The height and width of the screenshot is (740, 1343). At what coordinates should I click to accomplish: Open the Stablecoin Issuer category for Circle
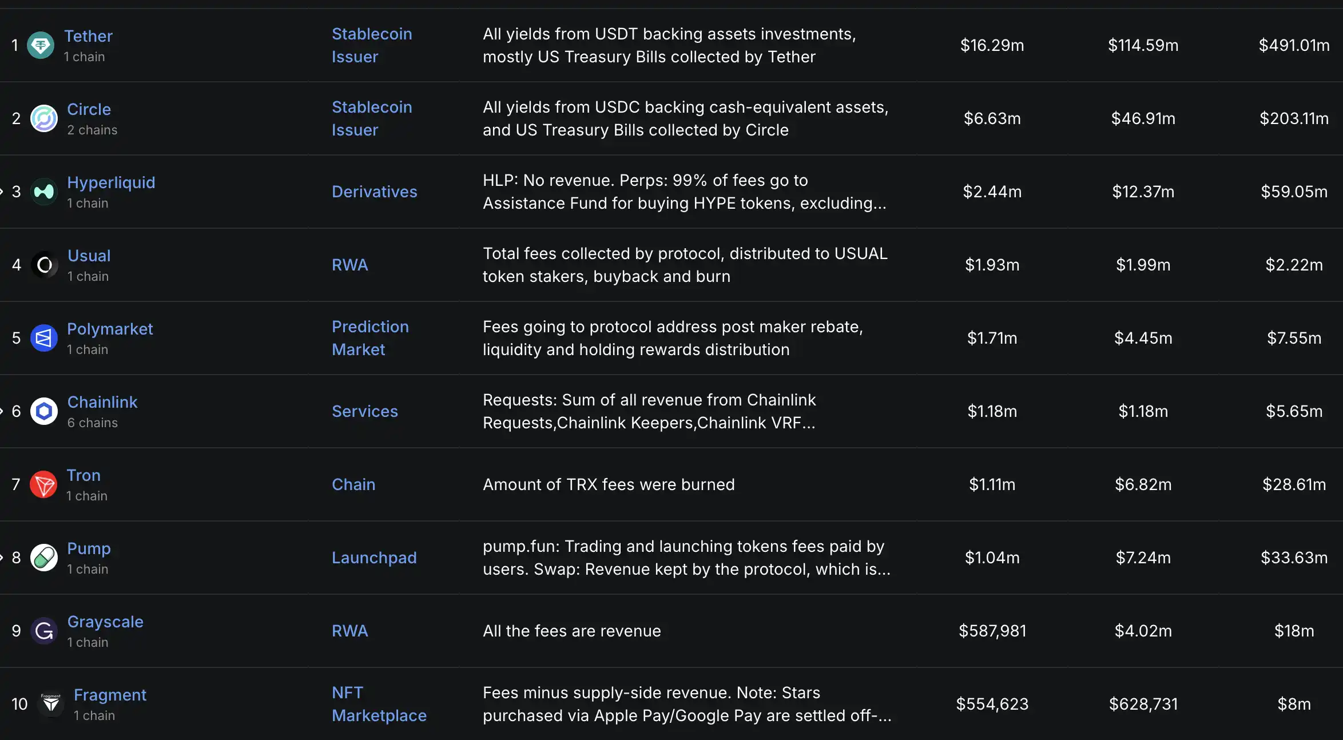click(372, 118)
